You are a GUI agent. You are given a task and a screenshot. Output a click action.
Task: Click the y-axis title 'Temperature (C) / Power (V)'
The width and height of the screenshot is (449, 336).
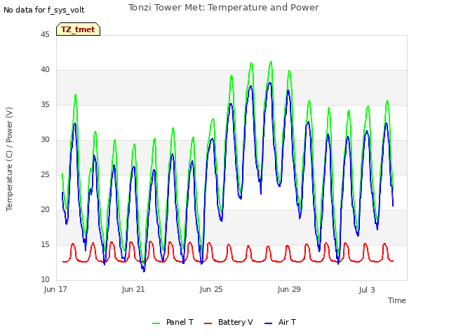[9, 159]
